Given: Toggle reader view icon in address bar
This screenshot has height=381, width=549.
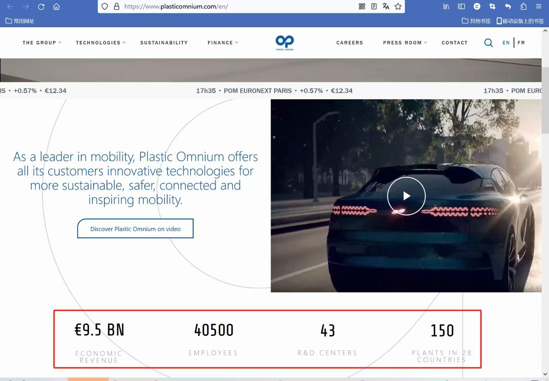Looking at the screenshot, I should [x=374, y=6].
